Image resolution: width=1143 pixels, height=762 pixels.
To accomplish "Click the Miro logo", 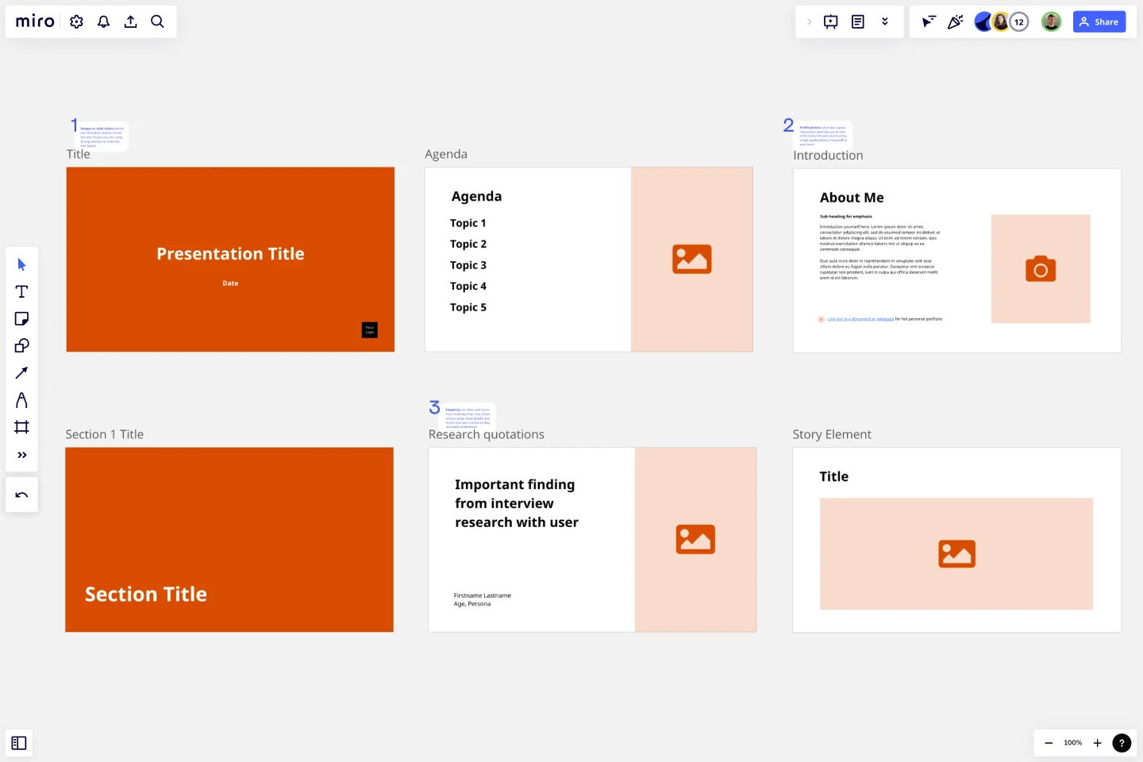I will [x=35, y=21].
